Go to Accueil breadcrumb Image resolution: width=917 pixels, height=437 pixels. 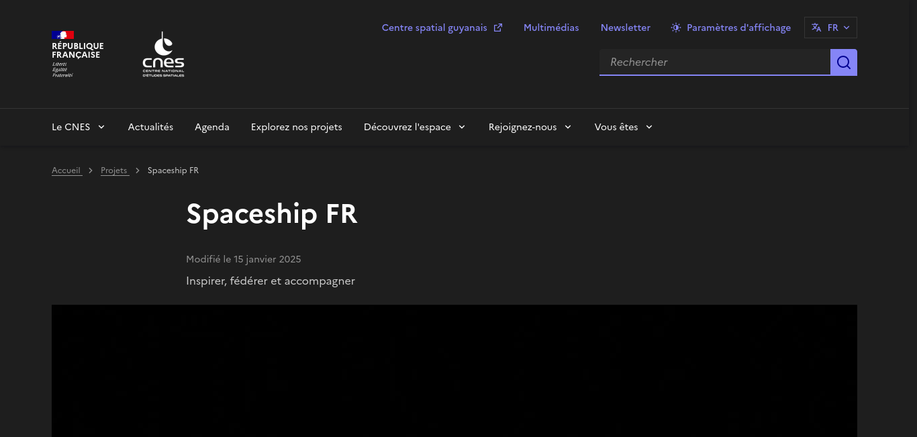(x=66, y=171)
